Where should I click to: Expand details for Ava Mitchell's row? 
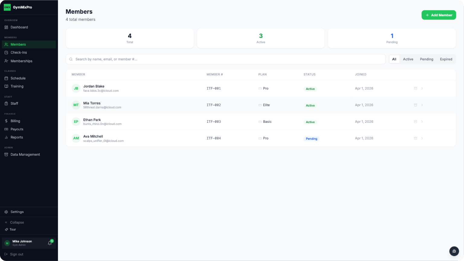pyautogui.click(x=422, y=138)
